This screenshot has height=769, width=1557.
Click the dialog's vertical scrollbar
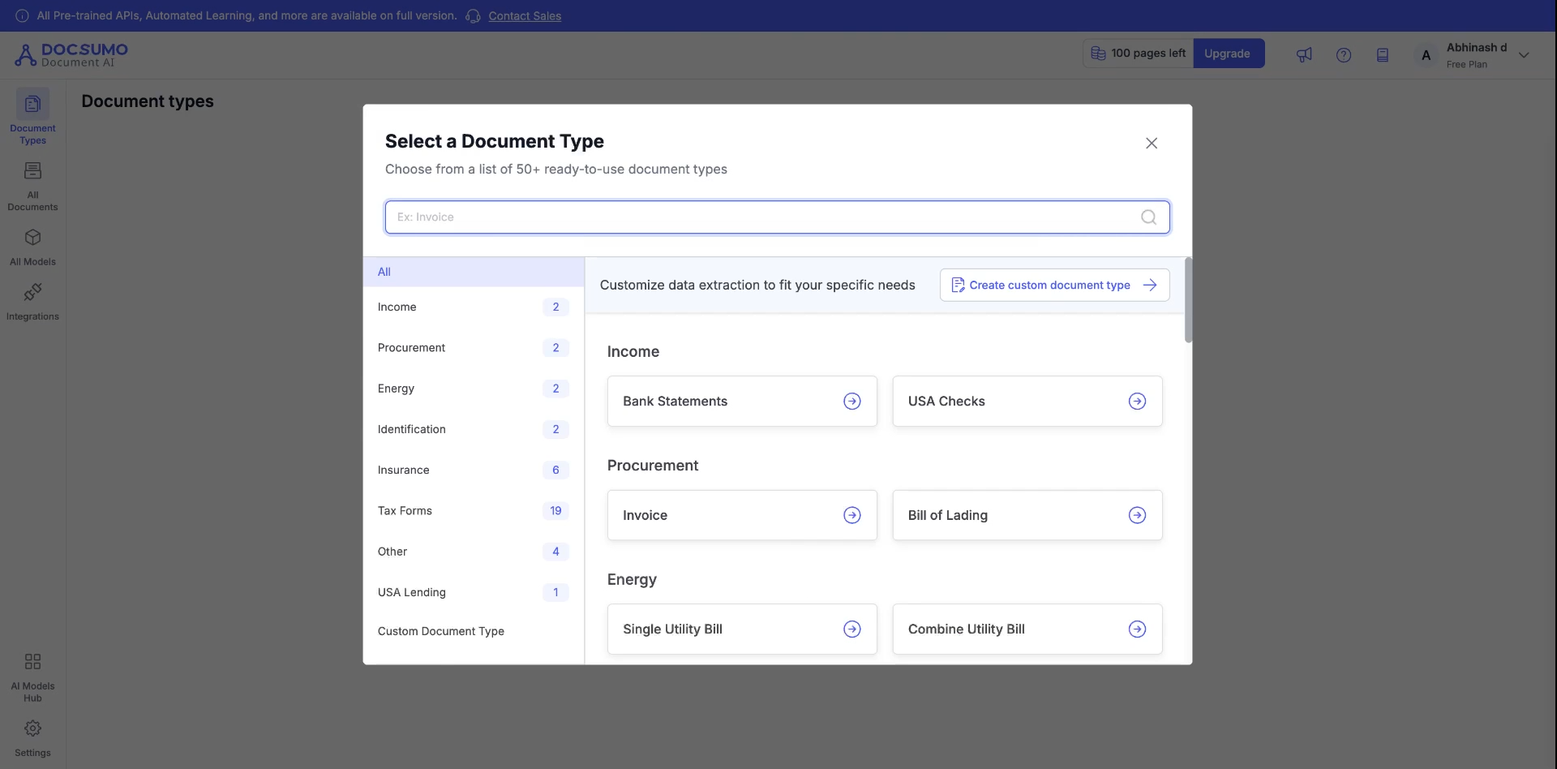[x=1188, y=300]
